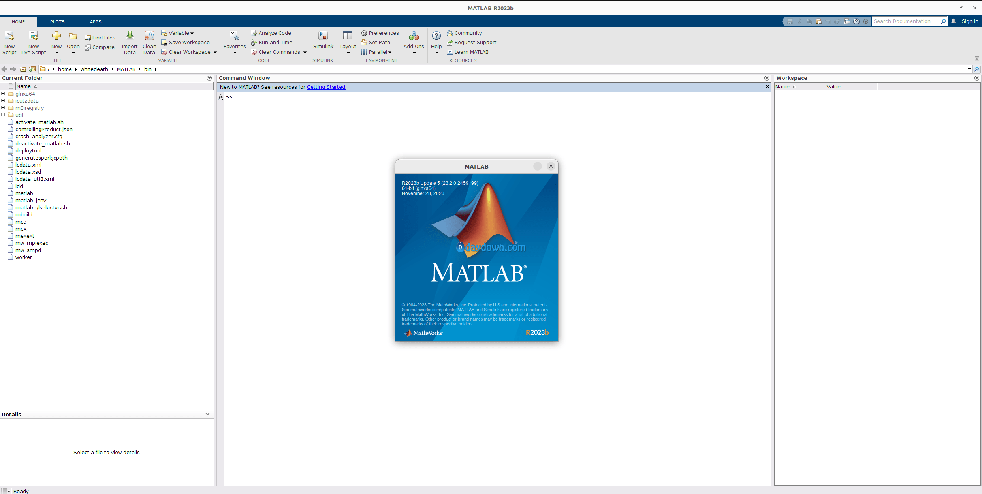Viewport: 982px width, 494px height.
Task: Navigate forward with the right arrow
Action: (x=13, y=69)
